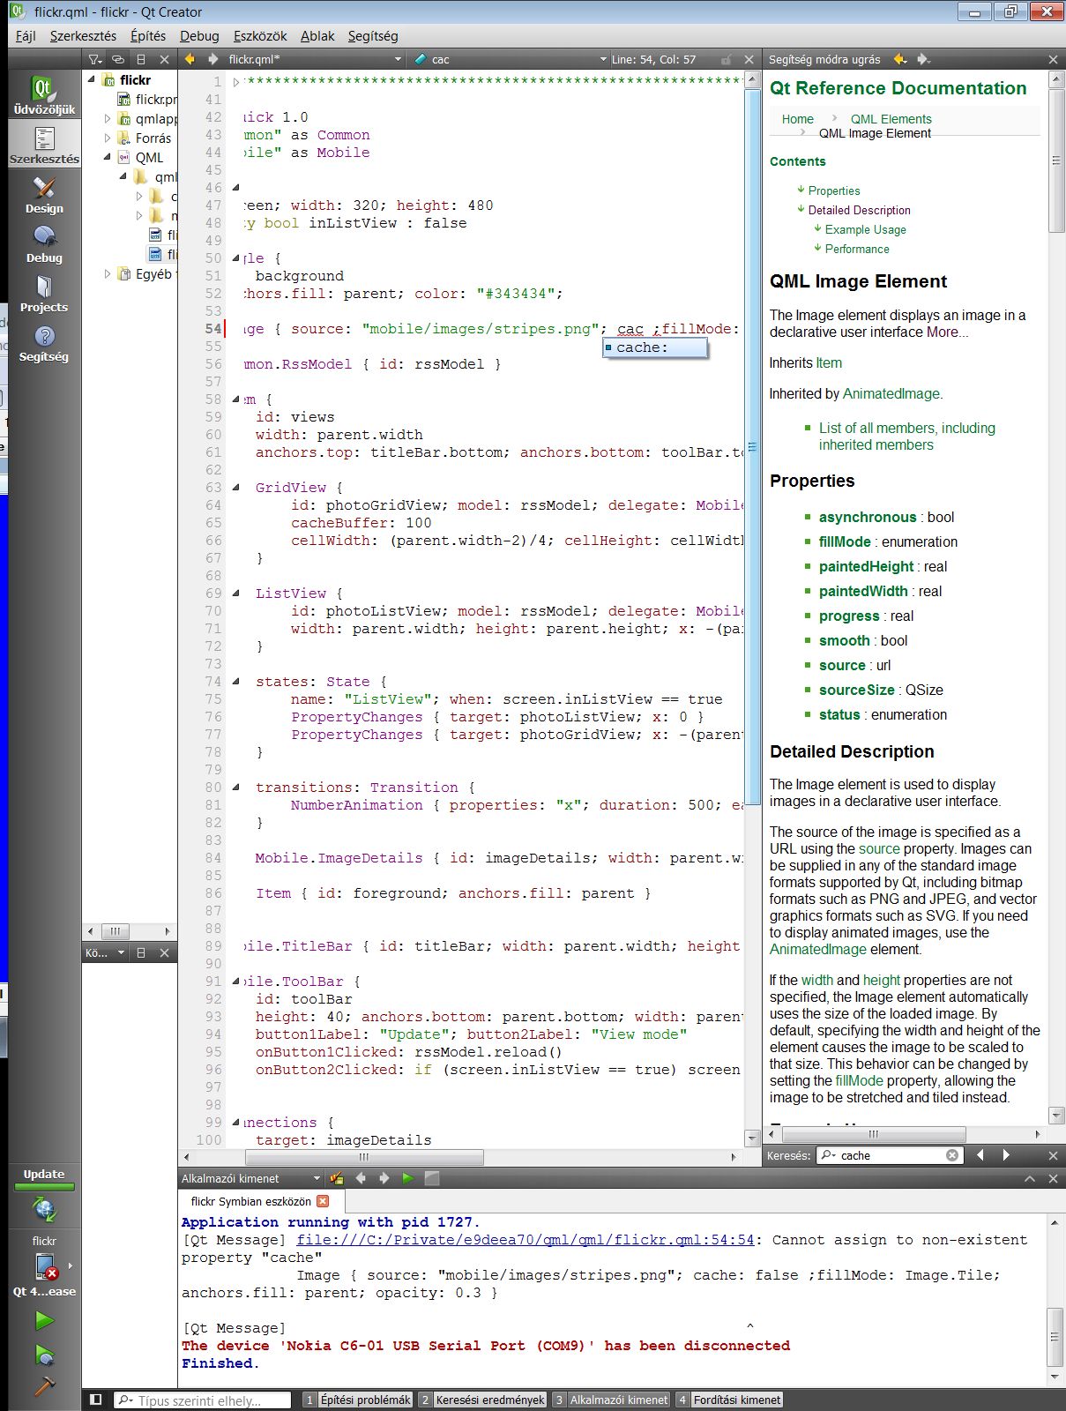This screenshot has width=1066, height=1411.
Task: Go back using editor's yellow arrow
Action: [189, 59]
